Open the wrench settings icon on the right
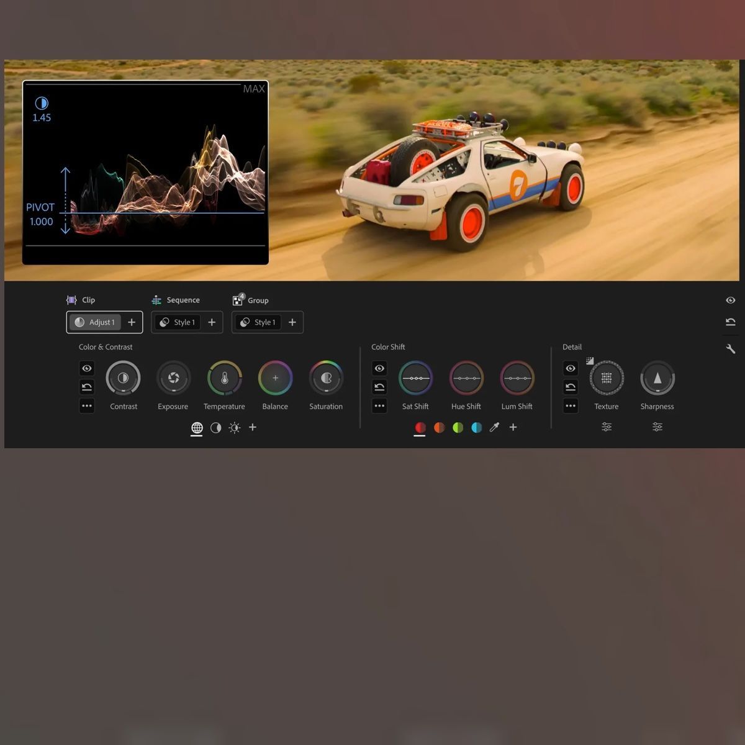This screenshot has height=745, width=745. [730, 348]
